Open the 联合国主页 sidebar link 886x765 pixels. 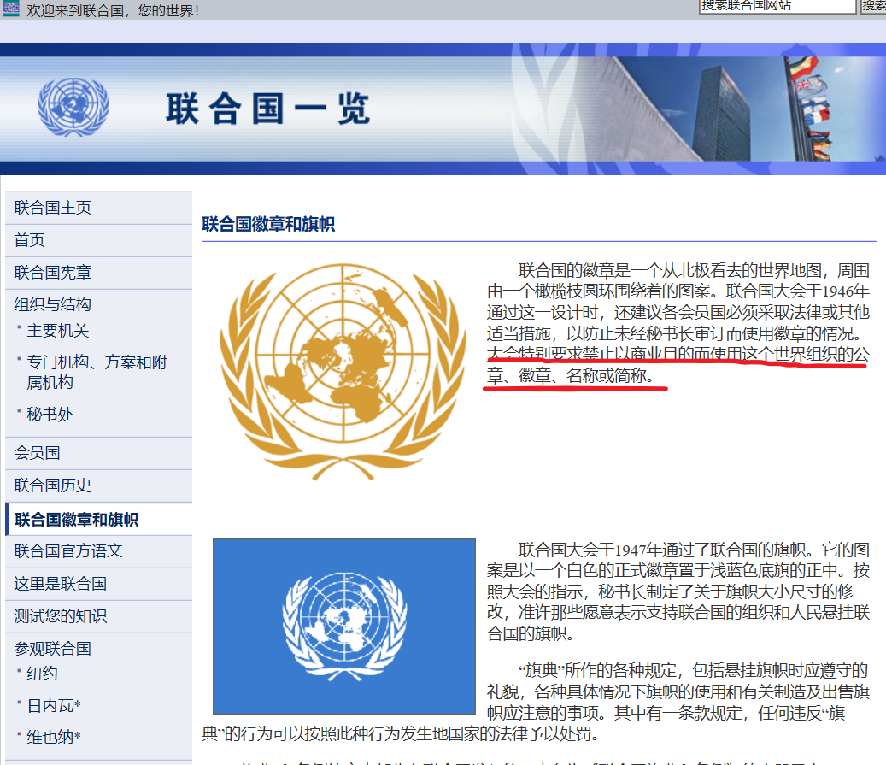(53, 208)
